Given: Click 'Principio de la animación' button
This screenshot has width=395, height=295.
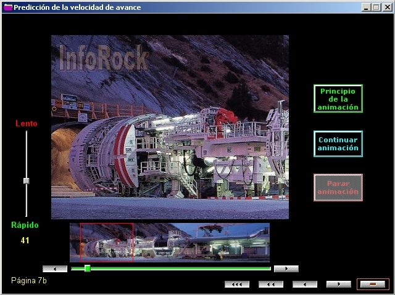Looking at the screenshot, I should [338, 99].
